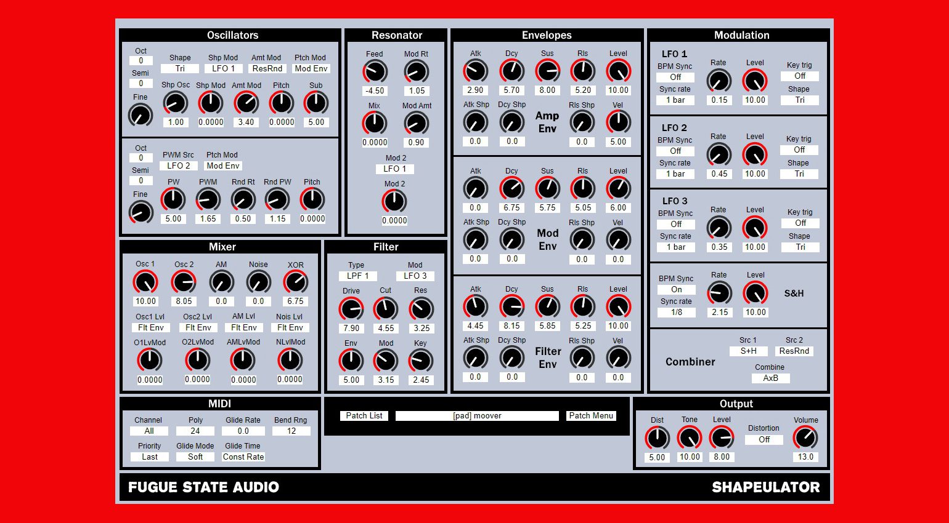The height and width of the screenshot is (523, 949).
Task: Open Amt Mod ResRnd selector
Action: click(x=267, y=68)
